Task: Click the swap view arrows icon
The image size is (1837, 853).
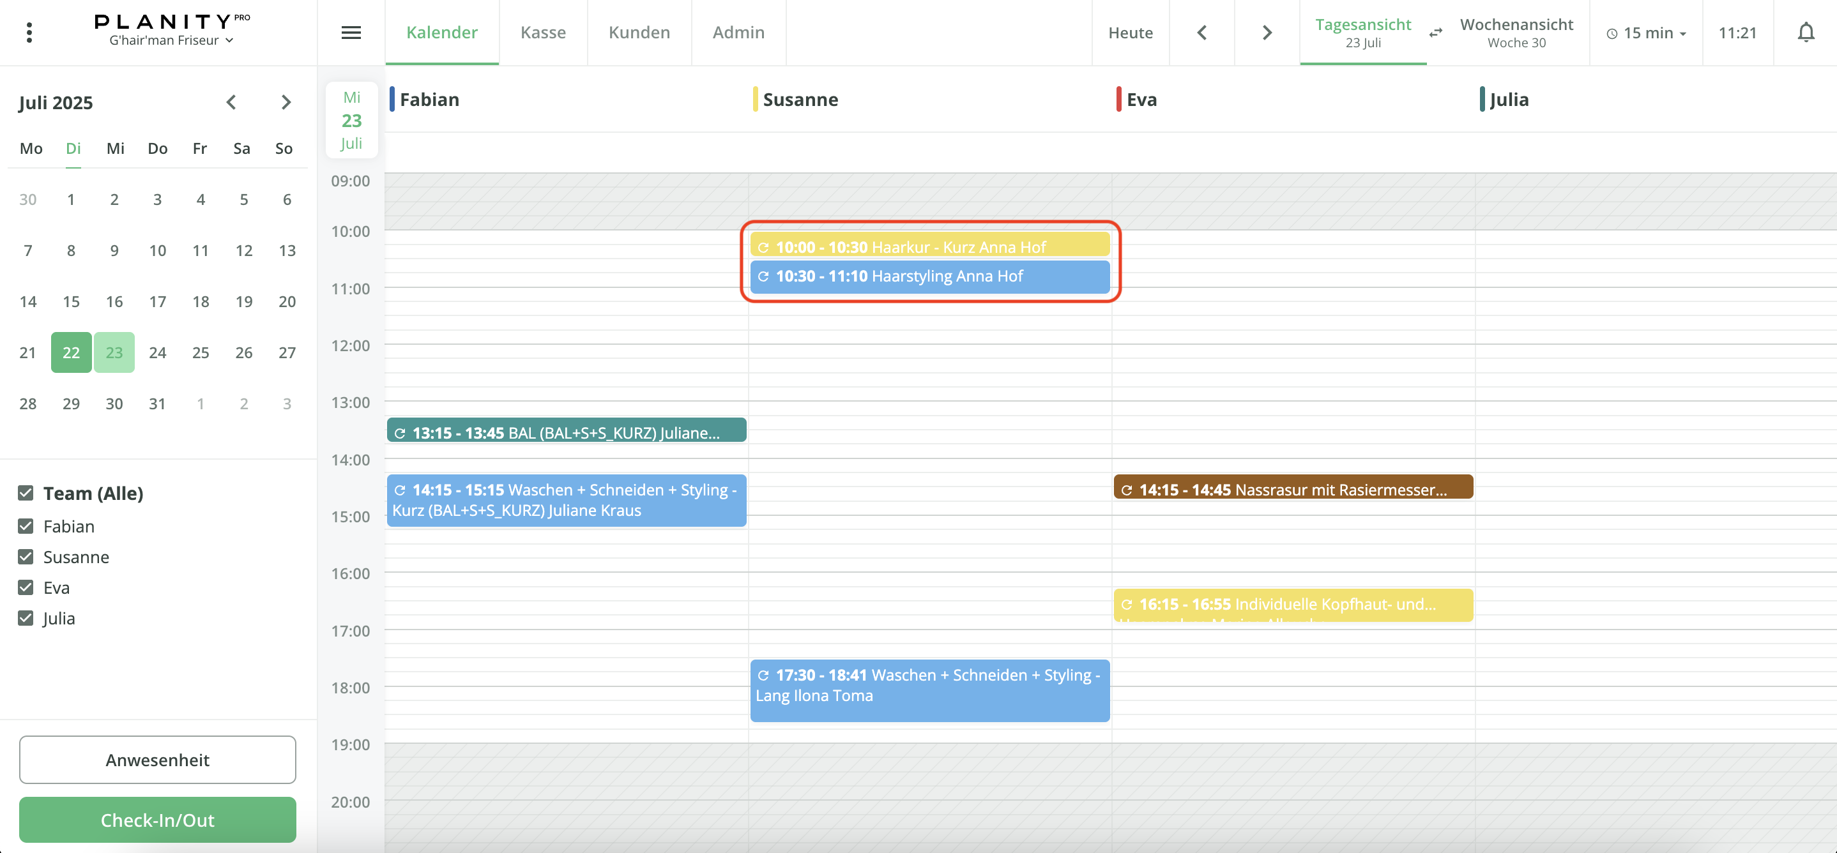Action: (1435, 33)
